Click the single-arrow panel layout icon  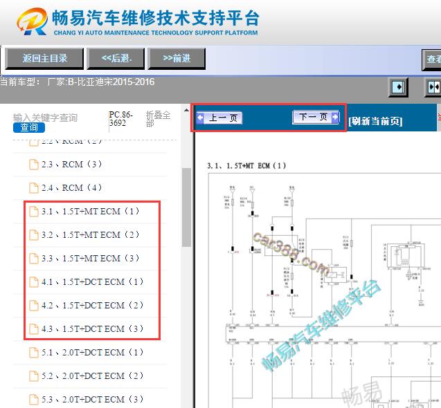click(398, 87)
